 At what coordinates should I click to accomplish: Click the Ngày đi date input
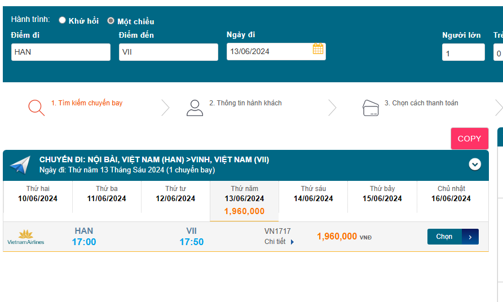pyautogui.click(x=268, y=52)
